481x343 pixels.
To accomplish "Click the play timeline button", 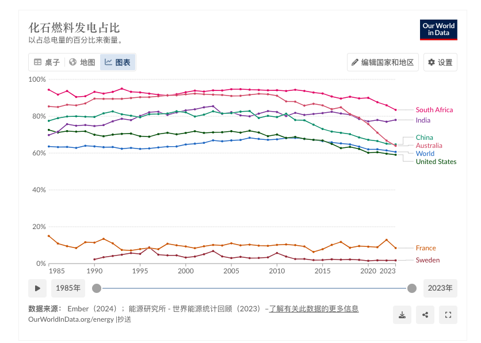I will point(37,288).
